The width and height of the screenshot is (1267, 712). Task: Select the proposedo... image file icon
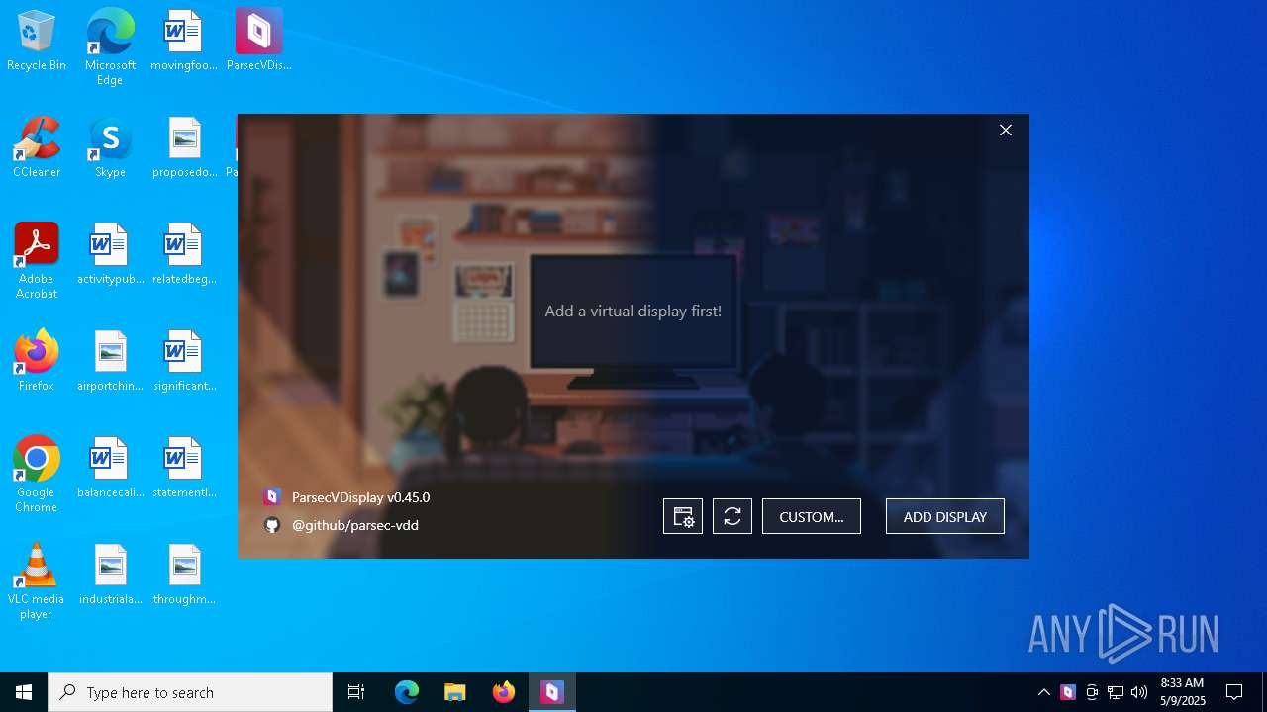tap(184, 147)
